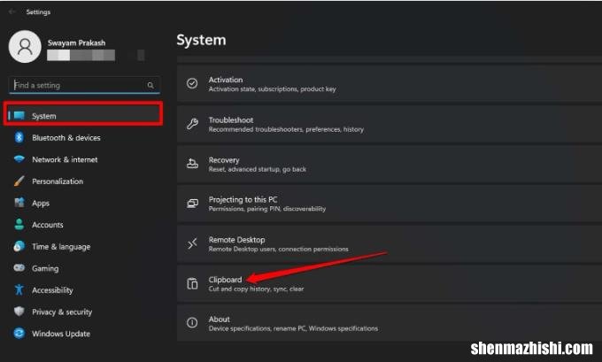Open the Clipboard settings row
Viewport: 602px width, 362px height.
(390, 284)
